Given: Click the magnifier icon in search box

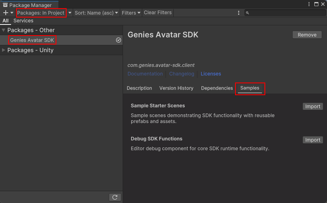Looking at the screenshot, I should coord(248,13).
